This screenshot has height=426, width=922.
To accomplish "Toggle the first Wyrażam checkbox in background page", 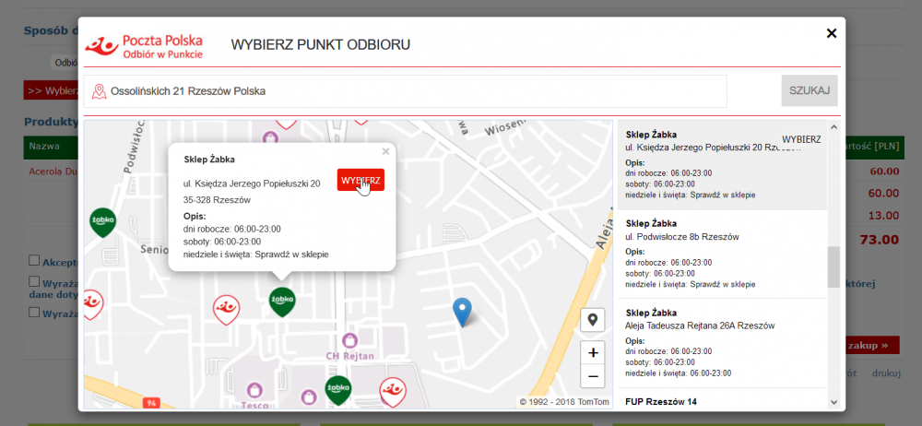I will 34,282.
